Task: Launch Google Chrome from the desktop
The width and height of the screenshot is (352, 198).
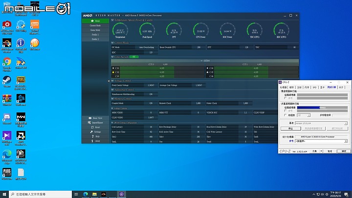Action: click(x=7, y=64)
